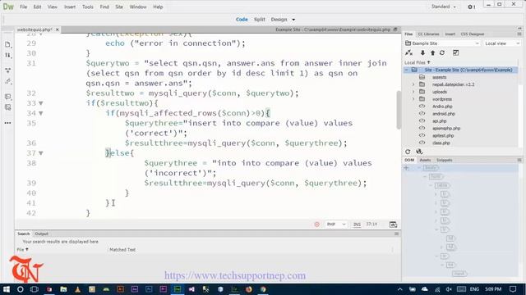This screenshot has width=526, height=295.
Task: Open Dreamweaver taskbar icon
Action: click(x=178, y=289)
